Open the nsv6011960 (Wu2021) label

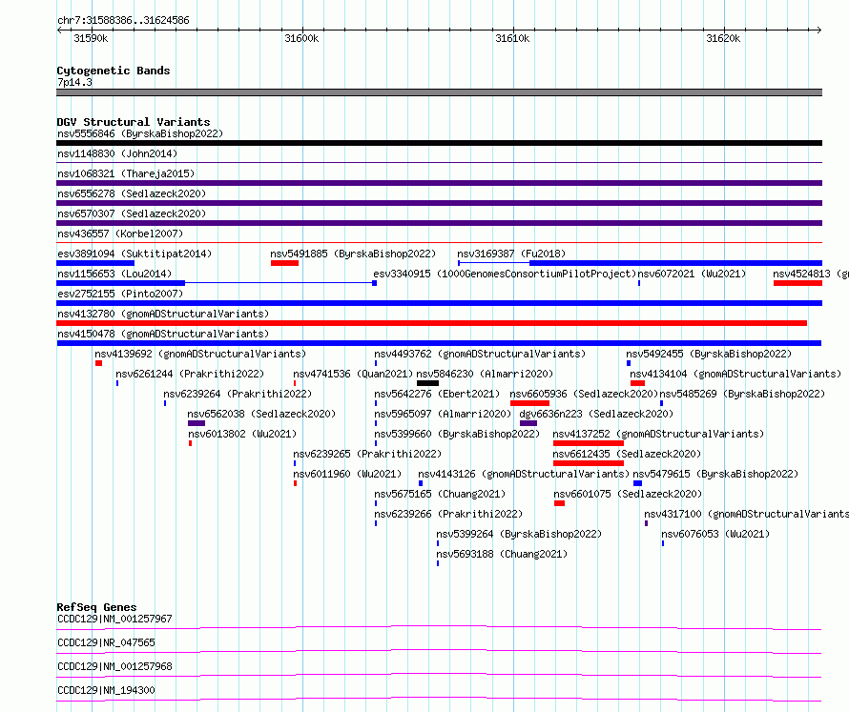[347, 474]
